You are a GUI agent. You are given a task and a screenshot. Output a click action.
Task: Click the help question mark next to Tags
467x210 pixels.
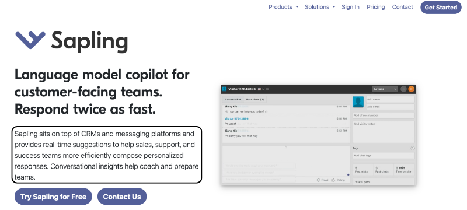pos(413,148)
